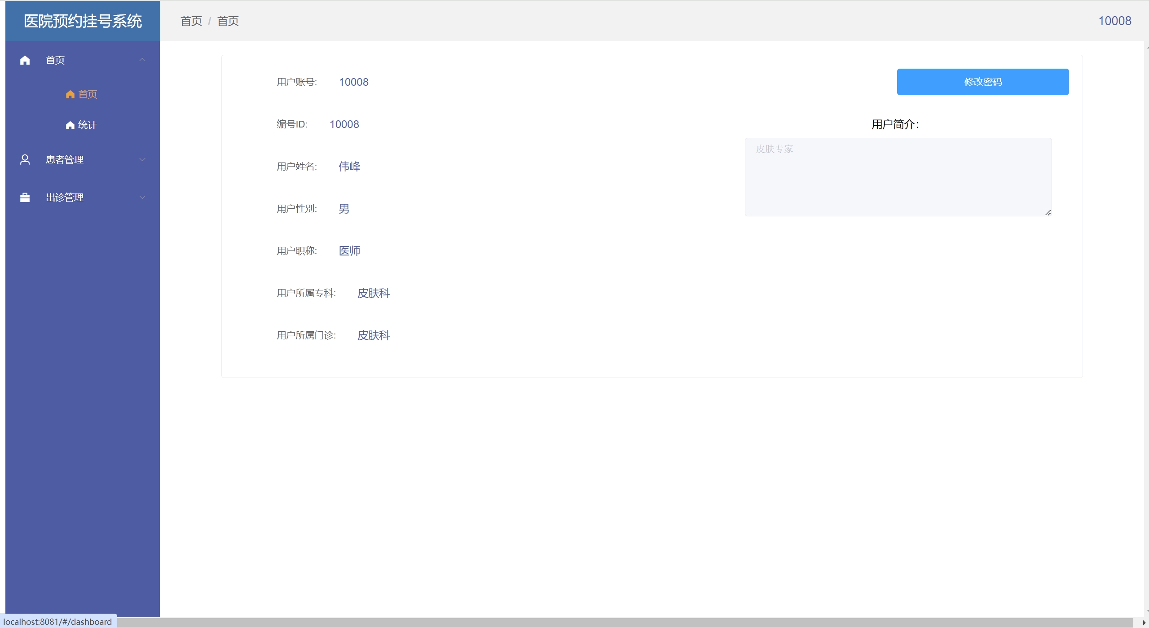The height and width of the screenshot is (628, 1149).
Task: Click the orange home icon in submenu
Action: (70, 94)
